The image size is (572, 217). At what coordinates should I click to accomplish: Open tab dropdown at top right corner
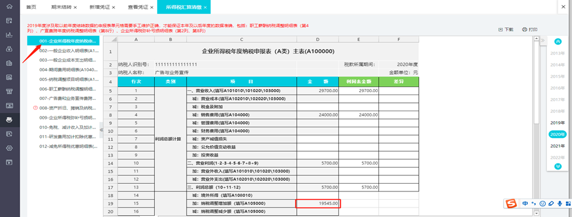pos(564,7)
